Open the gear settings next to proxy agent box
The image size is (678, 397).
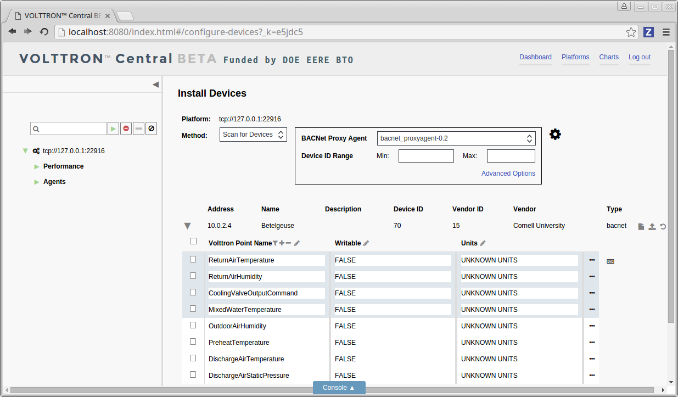(555, 134)
